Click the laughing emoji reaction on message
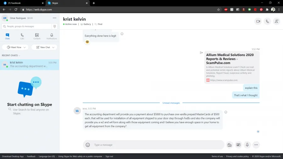Screen dimensions: 283x159 pos(87,42)
